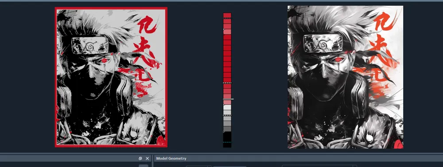This screenshot has width=443, height=167.
Task: Select the lightest white layer in the color stack
Action: click(x=227, y=107)
